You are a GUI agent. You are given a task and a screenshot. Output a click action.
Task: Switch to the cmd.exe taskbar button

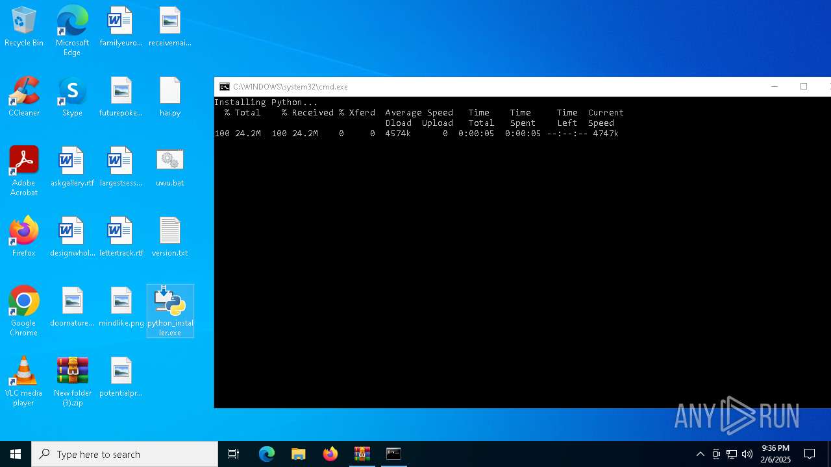point(393,454)
